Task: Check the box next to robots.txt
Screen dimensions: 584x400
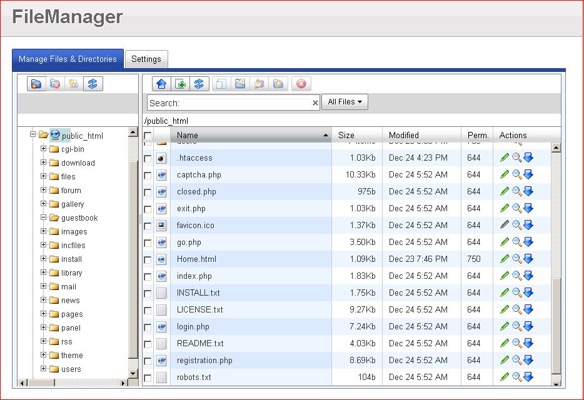Action: (148, 377)
